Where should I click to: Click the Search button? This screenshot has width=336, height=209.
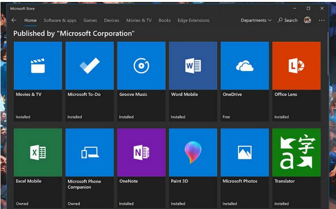[288, 20]
